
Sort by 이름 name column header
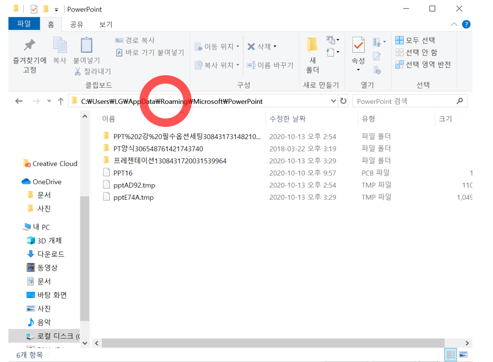(108, 118)
